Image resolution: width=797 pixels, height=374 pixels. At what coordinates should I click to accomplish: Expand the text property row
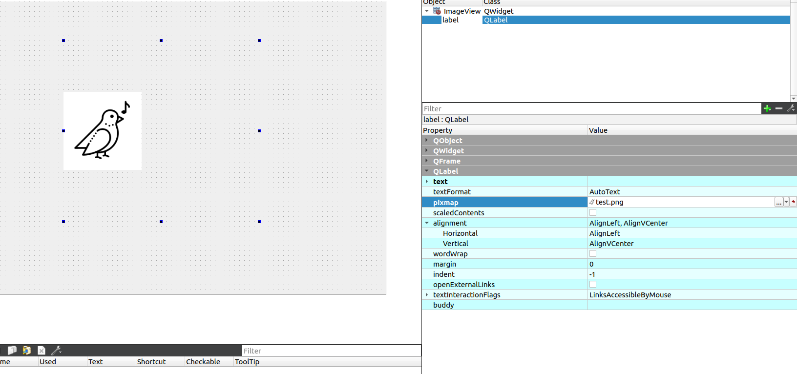[427, 181]
